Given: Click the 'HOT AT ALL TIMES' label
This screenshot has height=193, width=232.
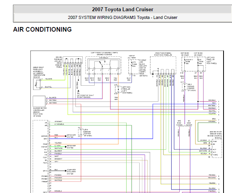Looking at the screenshot, I should (x=132, y=57).
